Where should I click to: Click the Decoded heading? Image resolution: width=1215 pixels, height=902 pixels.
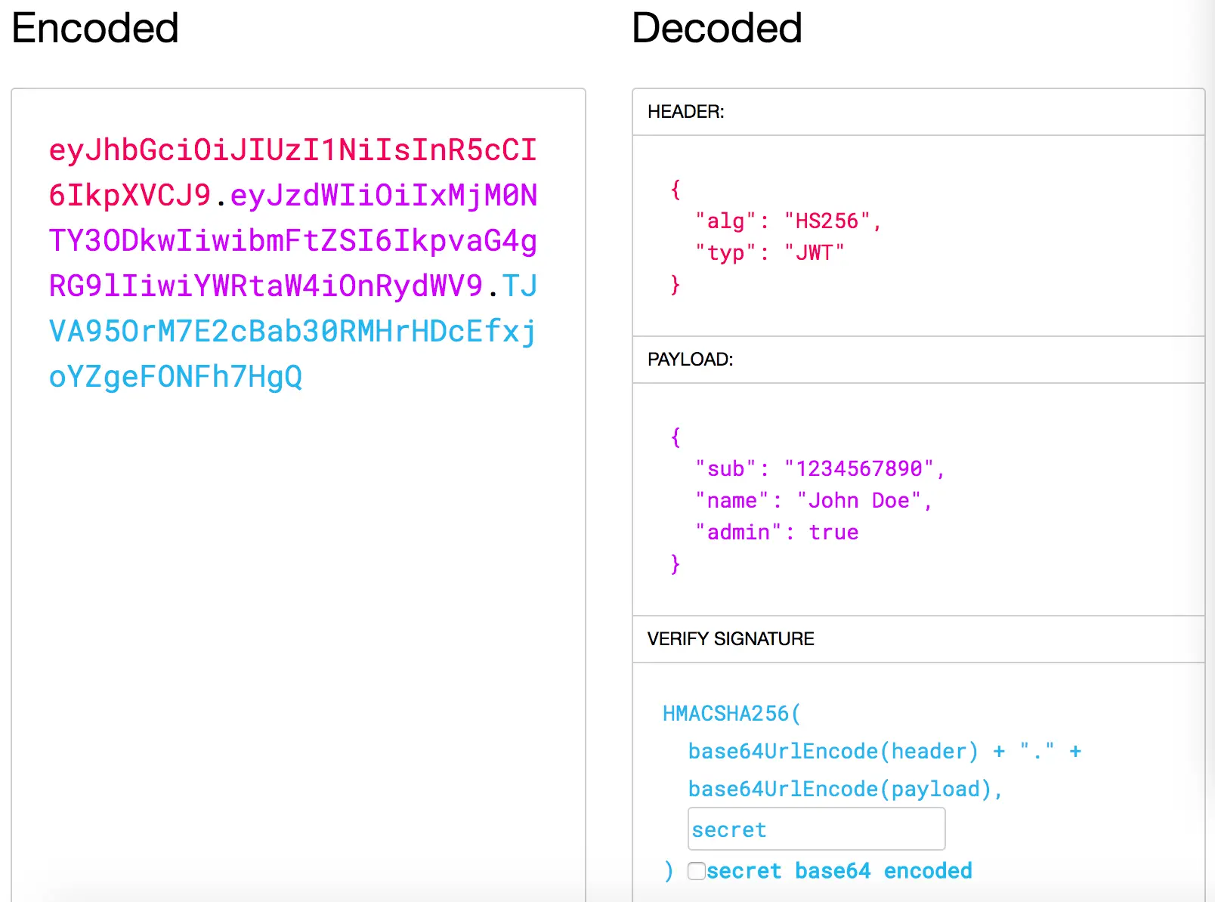[716, 29]
